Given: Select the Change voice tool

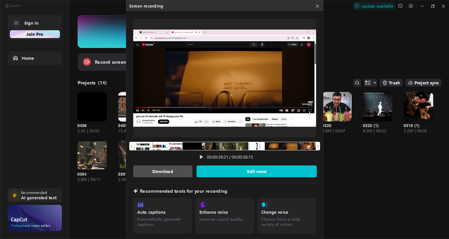Looking at the screenshot, I should (x=287, y=215).
